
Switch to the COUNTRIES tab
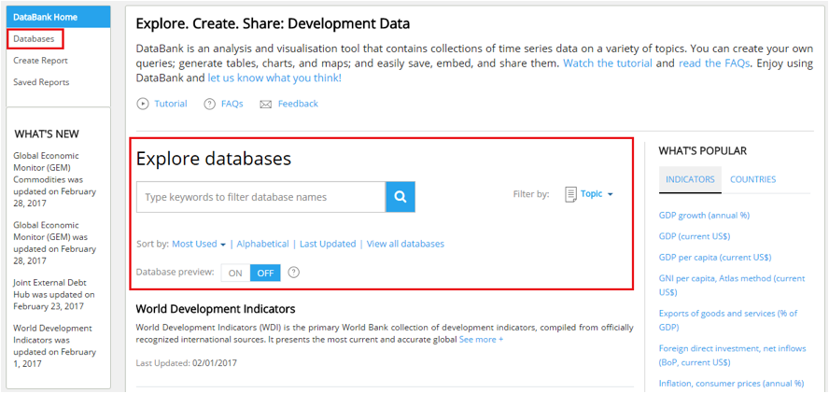coord(752,179)
